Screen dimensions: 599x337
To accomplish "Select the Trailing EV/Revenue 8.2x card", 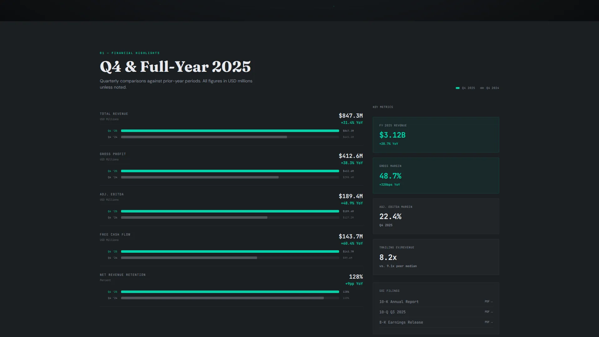I will tap(436, 257).
